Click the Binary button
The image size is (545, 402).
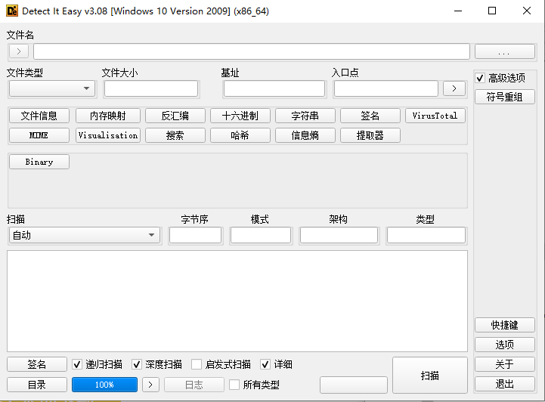[39, 162]
